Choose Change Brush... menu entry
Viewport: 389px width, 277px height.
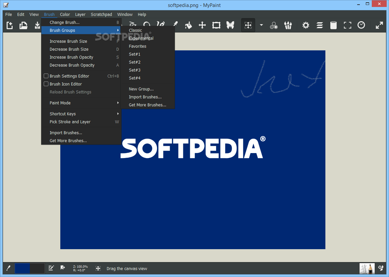coord(82,22)
